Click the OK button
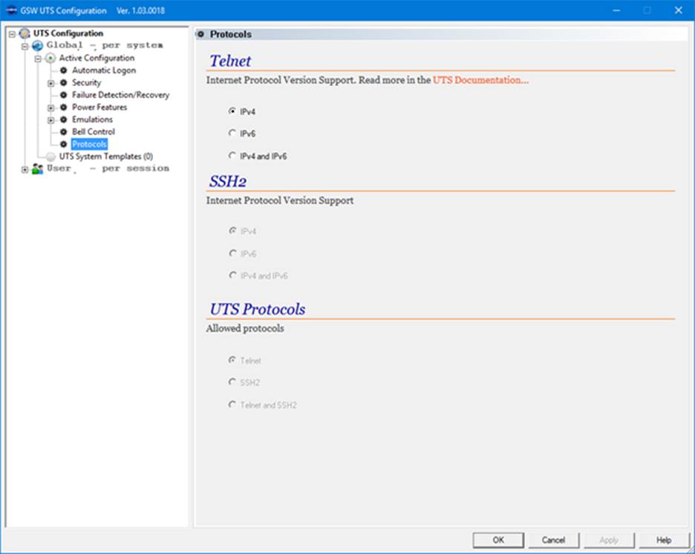Image resolution: width=695 pixels, height=554 pixels. pos(498,540)
